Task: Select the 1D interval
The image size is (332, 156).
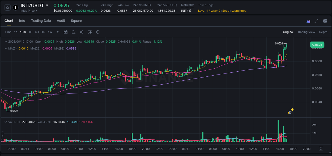Action: pos(43,32)
